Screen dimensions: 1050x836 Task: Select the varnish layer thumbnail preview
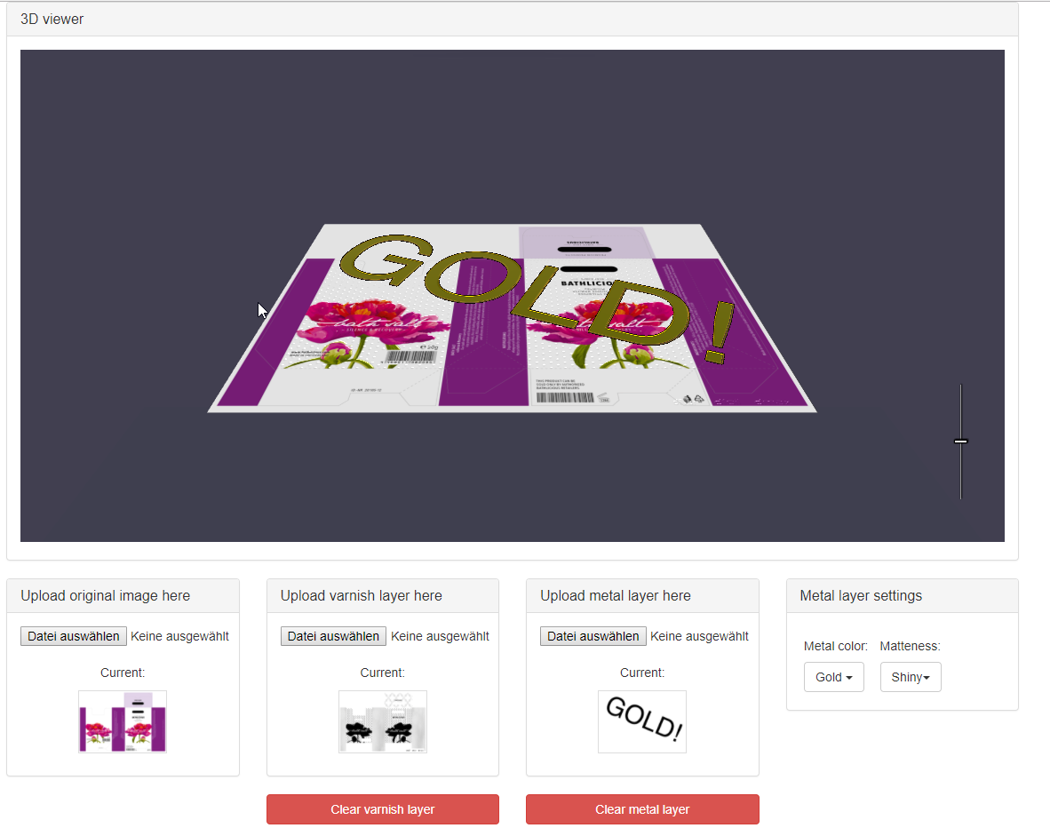[382, 722]
